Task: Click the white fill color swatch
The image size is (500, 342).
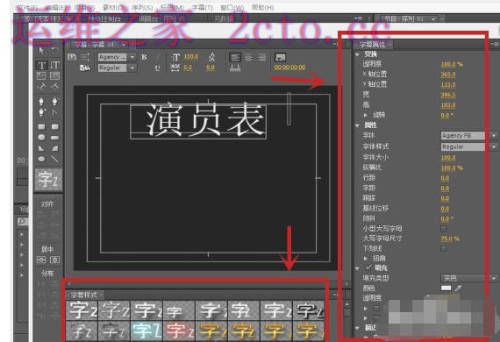Action: tap(446, 289)
